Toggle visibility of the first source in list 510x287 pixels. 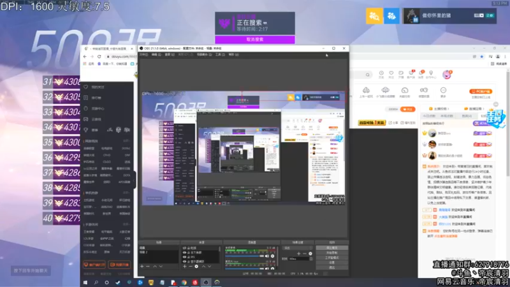click(x=184, y=248)
